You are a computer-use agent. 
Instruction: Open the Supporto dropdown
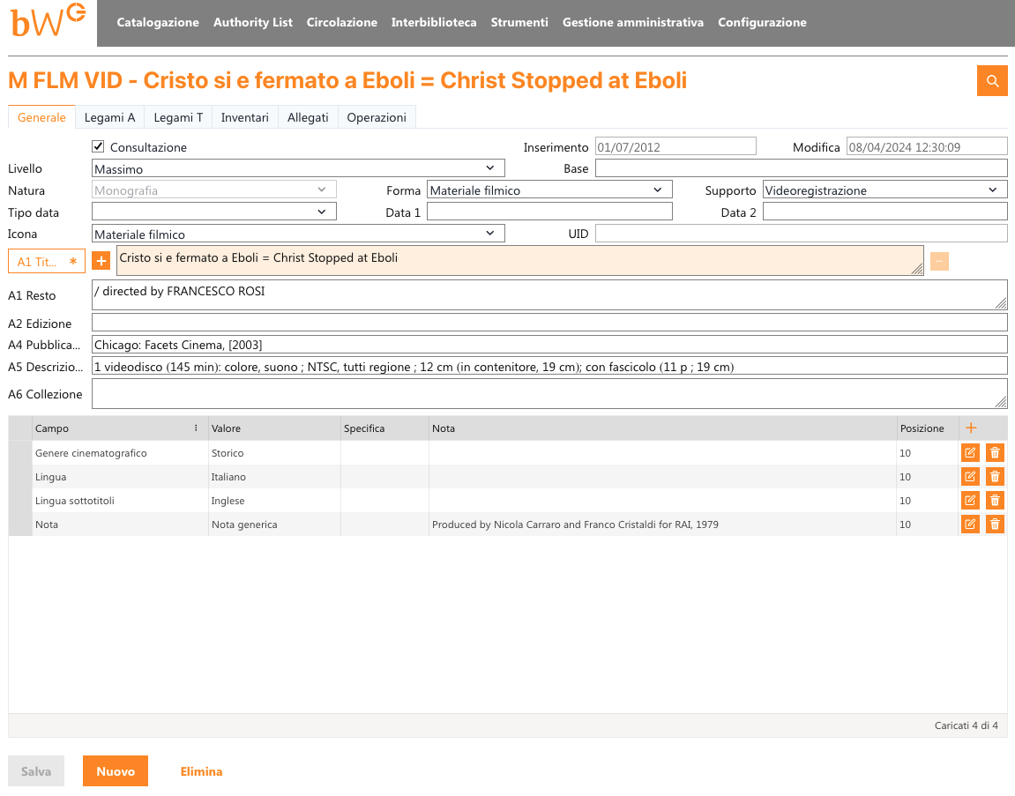click(x=884, y=190)
